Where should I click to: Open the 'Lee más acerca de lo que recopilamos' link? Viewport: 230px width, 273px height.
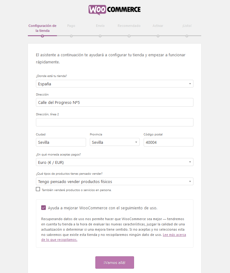tap(174, 235)
